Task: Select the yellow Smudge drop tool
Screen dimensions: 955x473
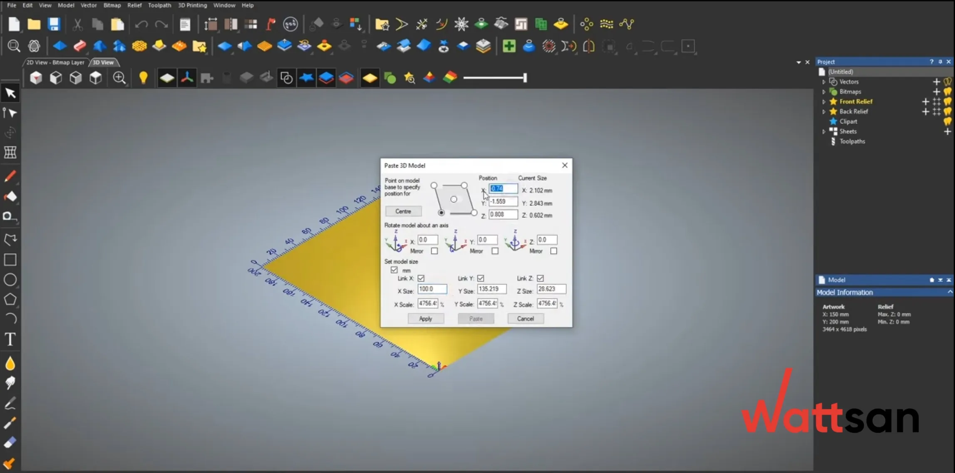Action: 10,363
